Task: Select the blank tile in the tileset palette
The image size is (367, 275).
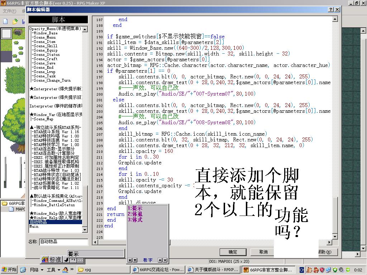Action: 6,34
